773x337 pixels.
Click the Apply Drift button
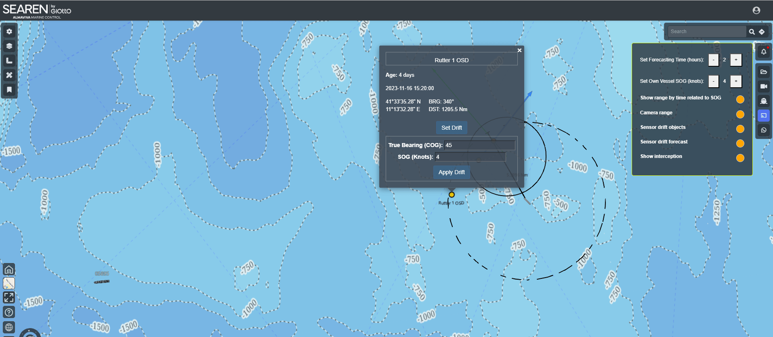(452, 172)
